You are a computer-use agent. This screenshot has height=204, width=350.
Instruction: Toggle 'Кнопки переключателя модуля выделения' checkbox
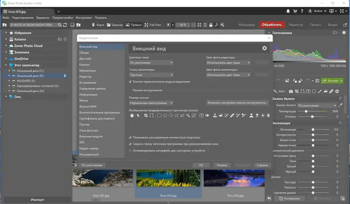(x=130, y=81)
